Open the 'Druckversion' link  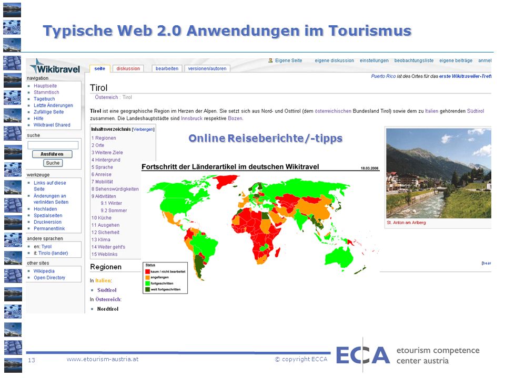tap(48, 222)
